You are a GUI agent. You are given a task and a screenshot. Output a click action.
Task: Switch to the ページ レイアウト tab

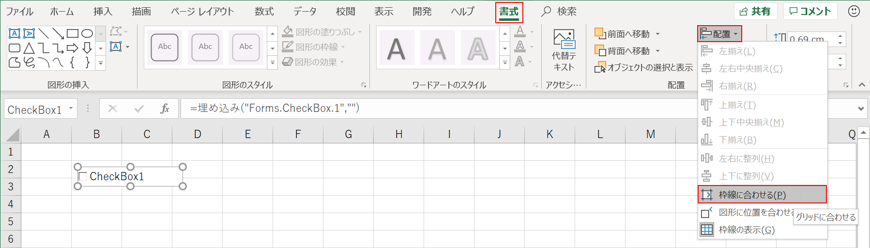pyautogui.click(x=202, y=12)
